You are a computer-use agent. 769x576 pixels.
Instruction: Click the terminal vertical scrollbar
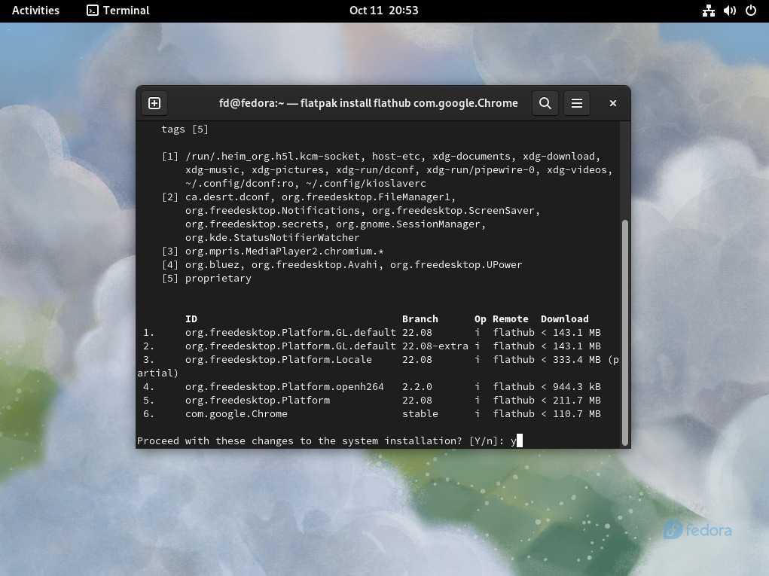coord(625,332)
